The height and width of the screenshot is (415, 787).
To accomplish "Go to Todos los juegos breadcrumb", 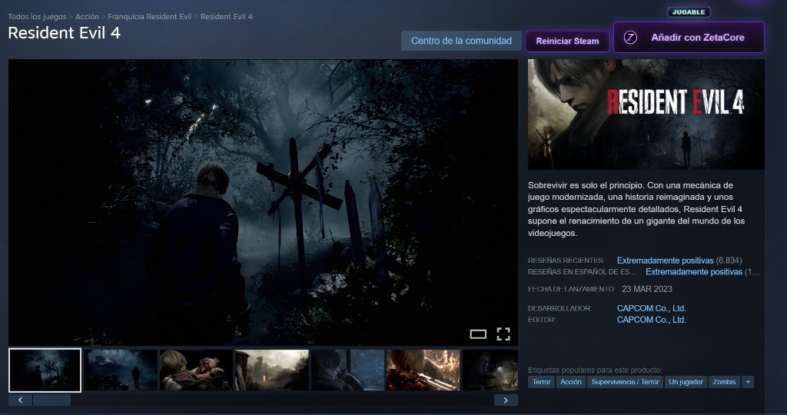I will [x=37, y=17].
